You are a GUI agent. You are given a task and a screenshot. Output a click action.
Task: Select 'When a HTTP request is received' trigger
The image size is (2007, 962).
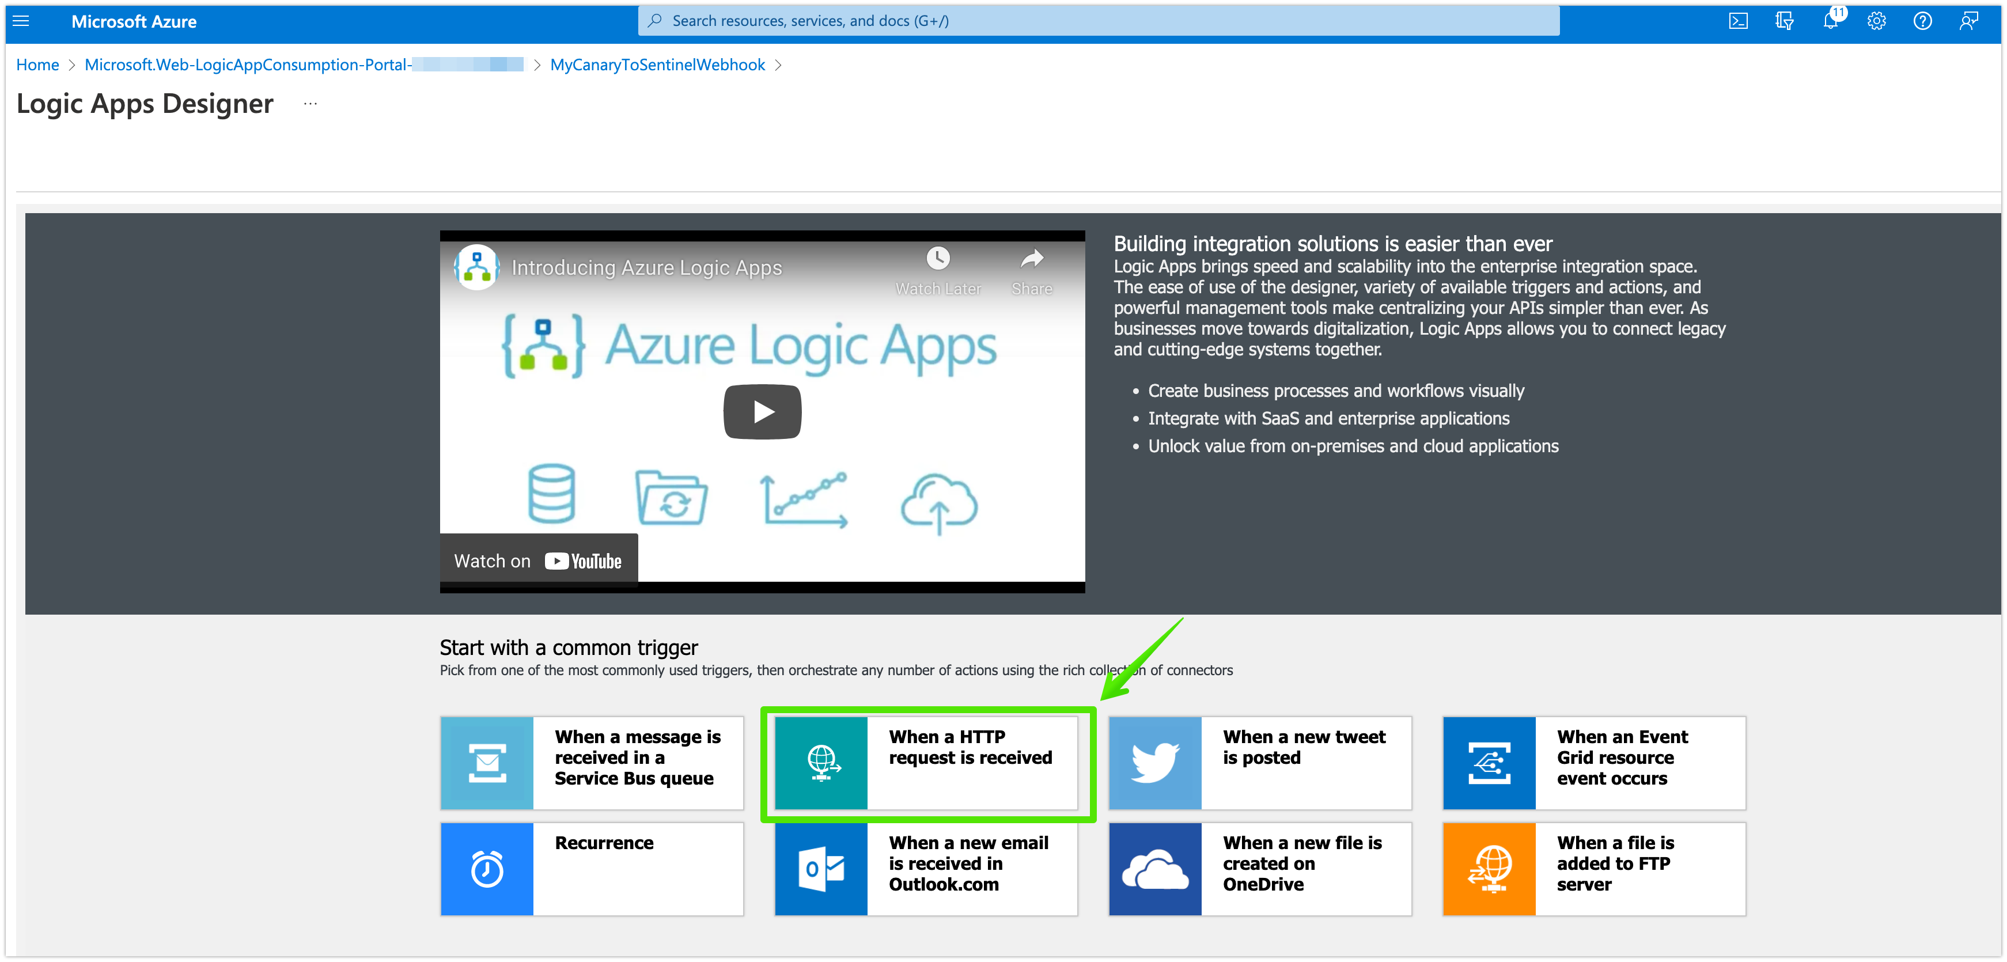[926, 763]
